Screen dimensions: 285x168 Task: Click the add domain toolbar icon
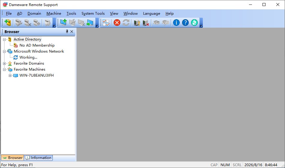pos(8,23)
